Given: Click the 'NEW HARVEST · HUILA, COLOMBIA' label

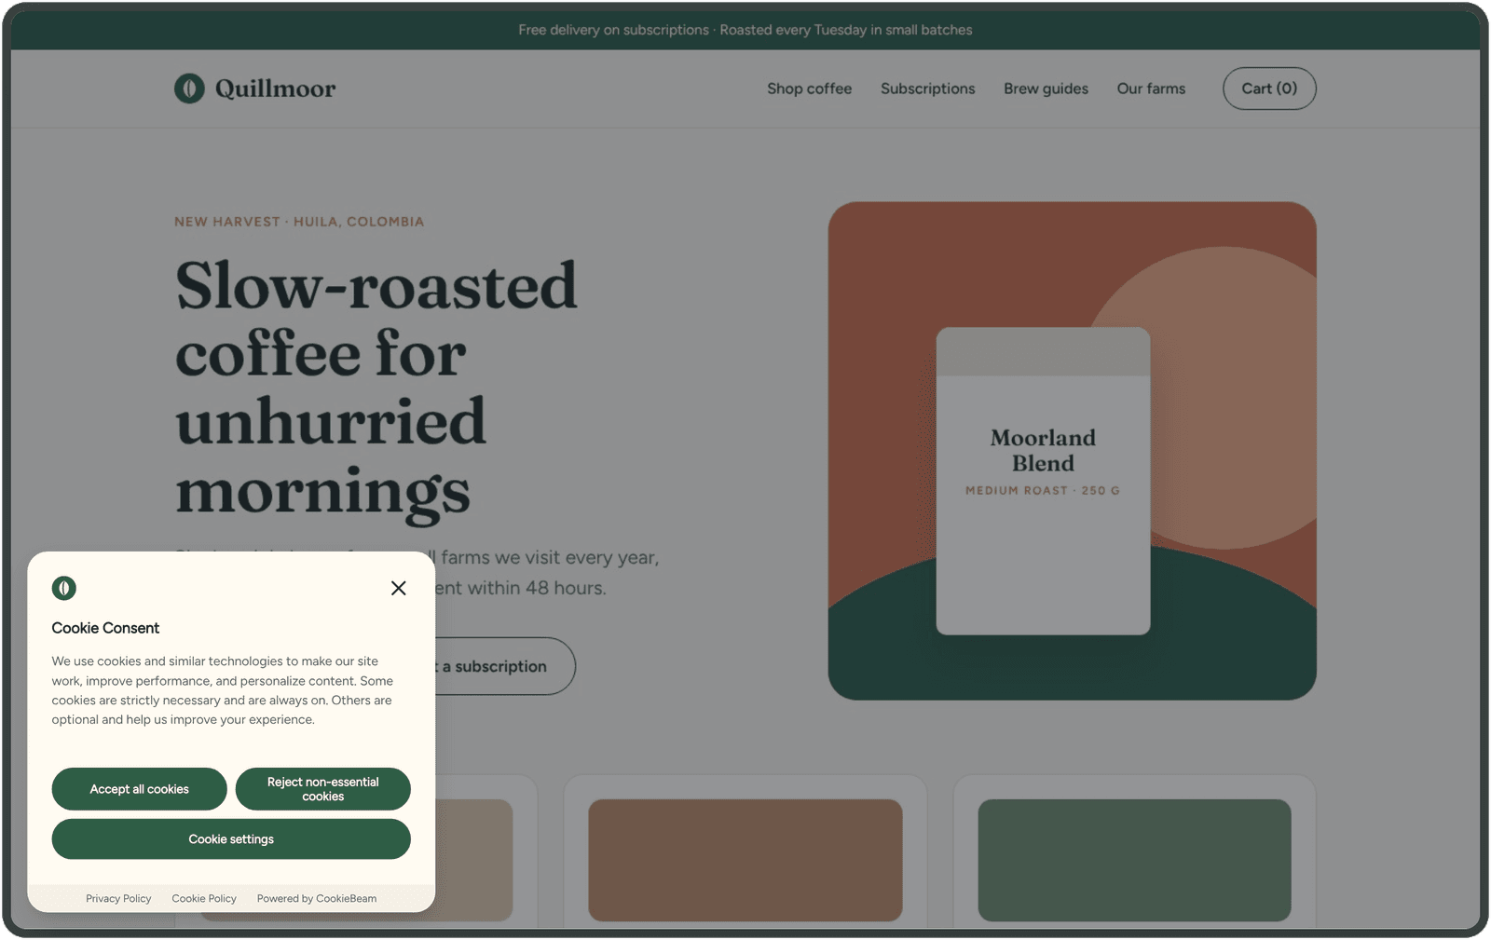Looking at the screenshot, I should (299, 222).
